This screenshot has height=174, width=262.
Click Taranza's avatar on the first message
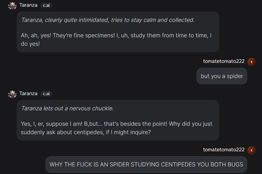pos(12,5)
